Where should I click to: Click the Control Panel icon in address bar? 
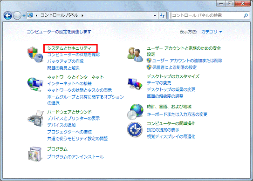pos(30,15)
